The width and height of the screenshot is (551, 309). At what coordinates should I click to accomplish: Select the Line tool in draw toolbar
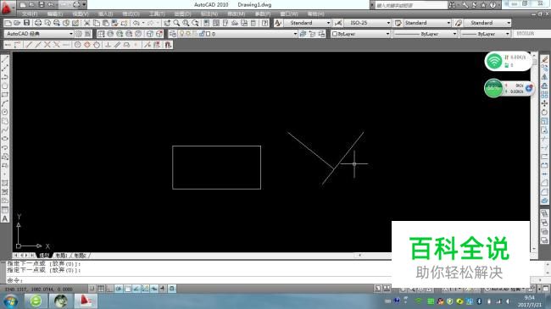[5, 59]
